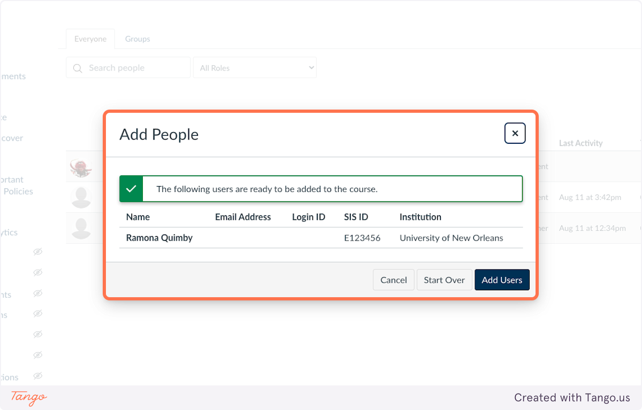Click the Login ID column header
The image size is (642, 410).
[x=309, y=217]
